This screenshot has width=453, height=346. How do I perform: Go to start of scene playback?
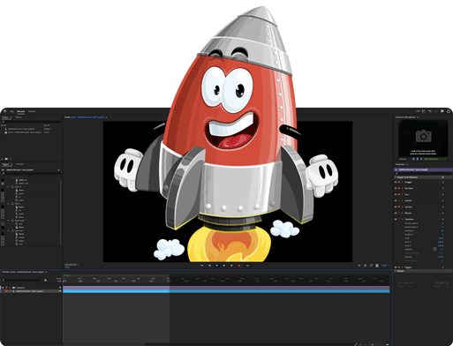[202, 266]
